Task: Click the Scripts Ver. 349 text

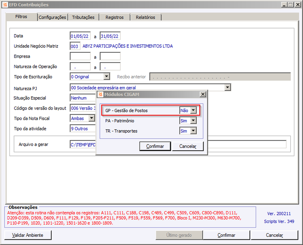Action: coord(279,221)
